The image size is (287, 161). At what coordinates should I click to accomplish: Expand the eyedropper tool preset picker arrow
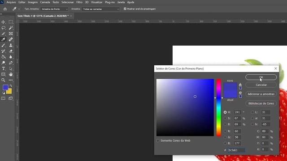[19, 9]
